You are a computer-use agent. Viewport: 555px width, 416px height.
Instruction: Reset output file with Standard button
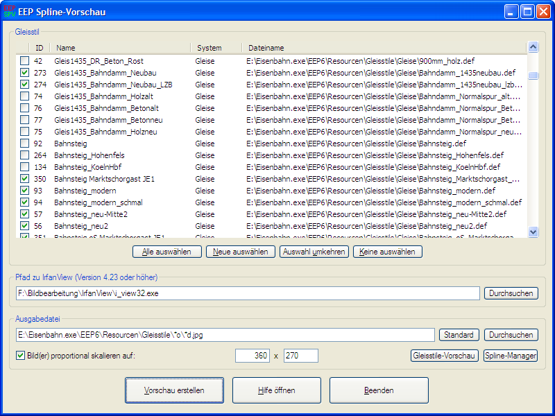tap(459, 335)
